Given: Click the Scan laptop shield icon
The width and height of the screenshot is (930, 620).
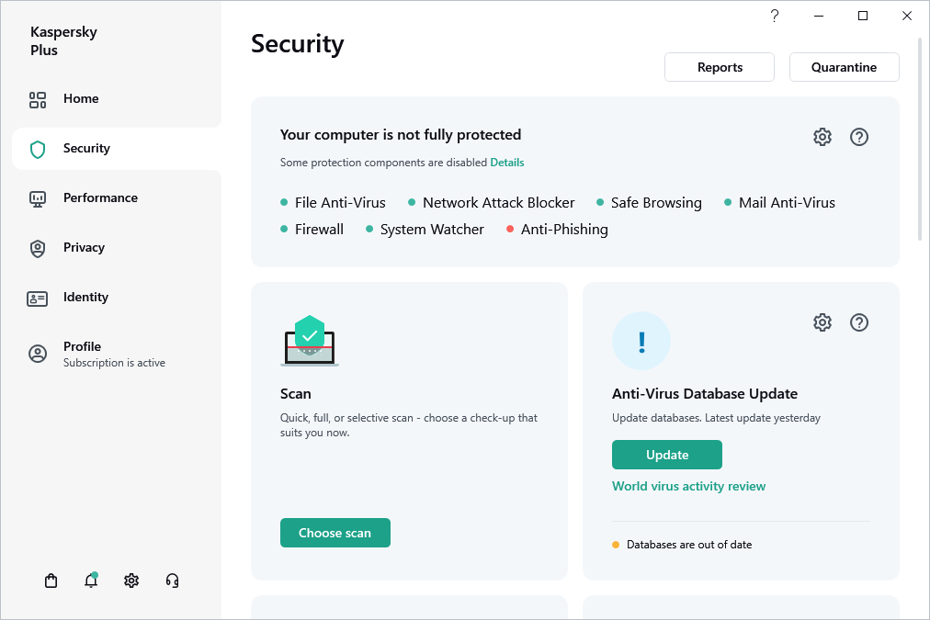Looking at the screenshot, I should [x=310, y=341].
